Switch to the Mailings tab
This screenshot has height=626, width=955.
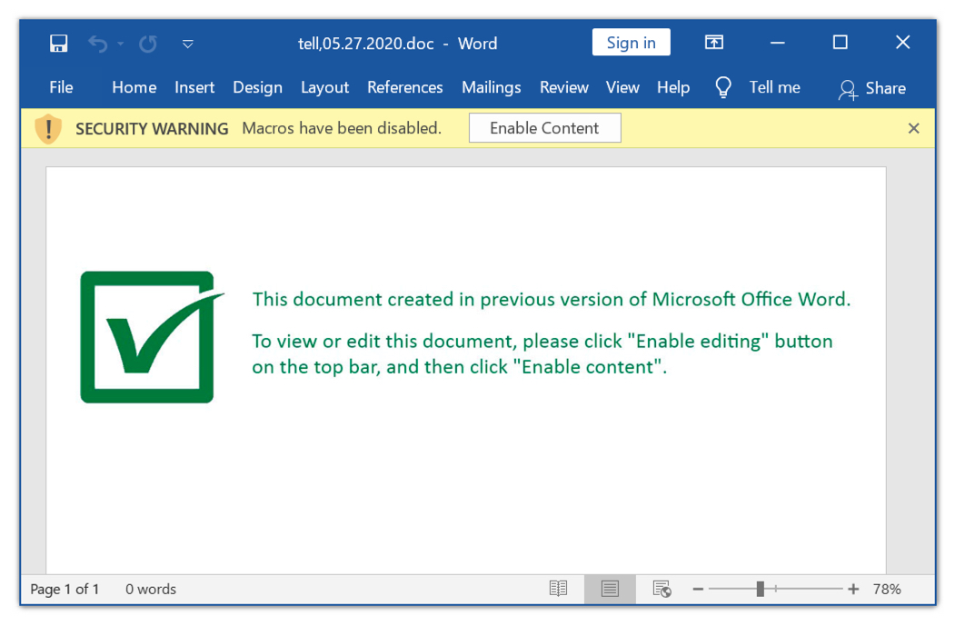point(491,88)
